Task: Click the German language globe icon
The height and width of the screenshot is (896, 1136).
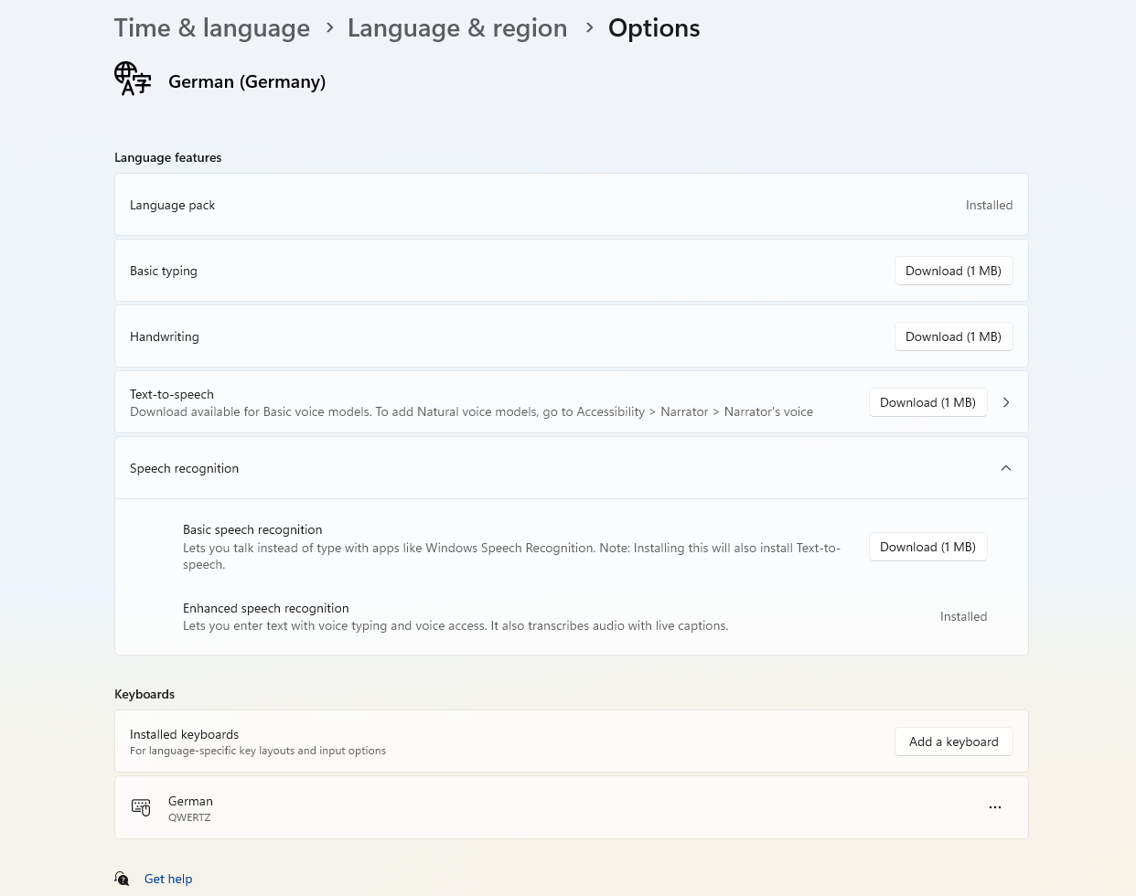Action: (x=133, y=80)
